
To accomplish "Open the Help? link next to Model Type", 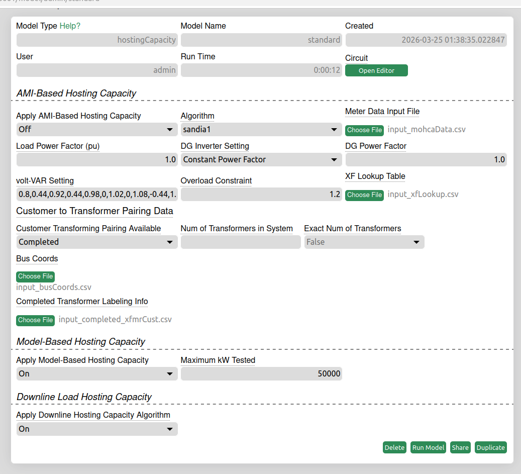I will 70,26.
